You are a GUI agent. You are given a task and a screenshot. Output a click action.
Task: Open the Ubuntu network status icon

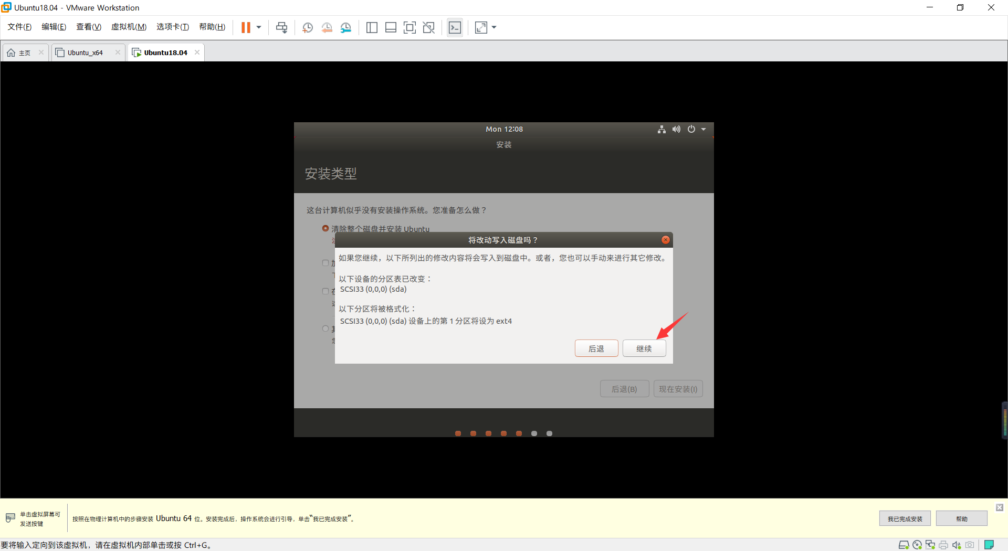click(x=661, y=129)
